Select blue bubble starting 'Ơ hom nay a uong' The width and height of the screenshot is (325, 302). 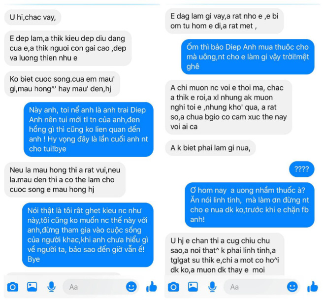(x=250, y=205)
